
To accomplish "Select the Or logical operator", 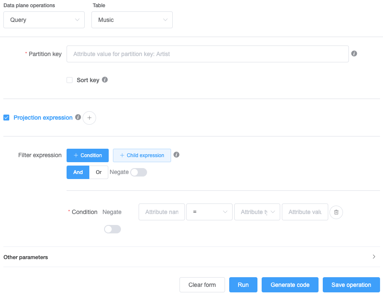I will click(99, 172).
